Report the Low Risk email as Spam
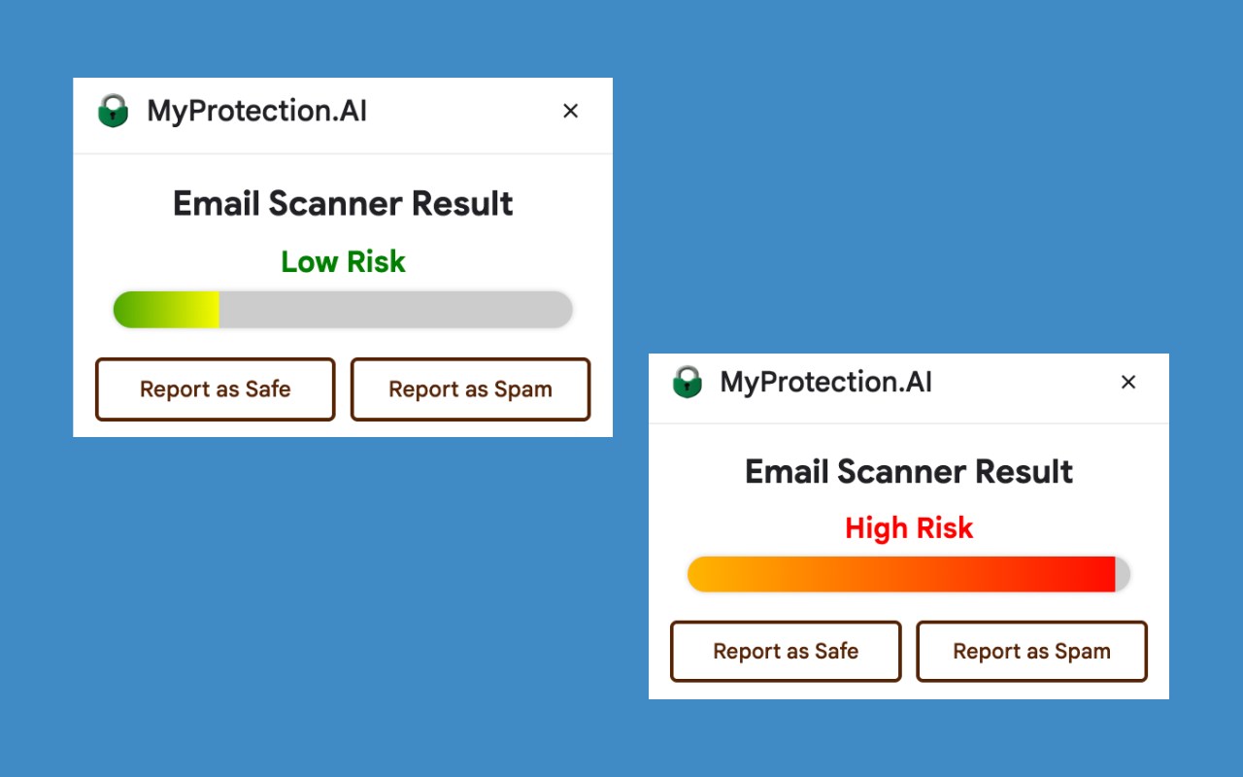The width and height of the screenshot is (1243, 777). click(470, 389)
